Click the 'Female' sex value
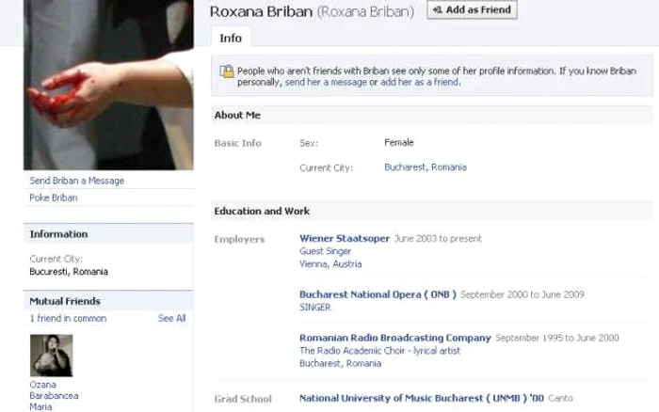 [399, 142]
